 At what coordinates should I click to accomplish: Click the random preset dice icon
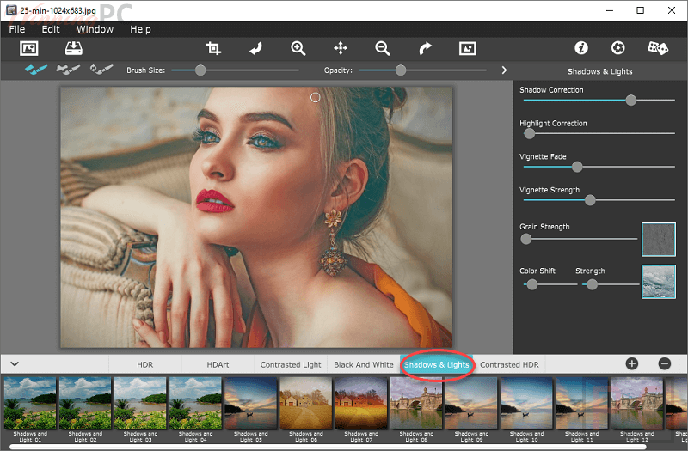tap(658, 48)
